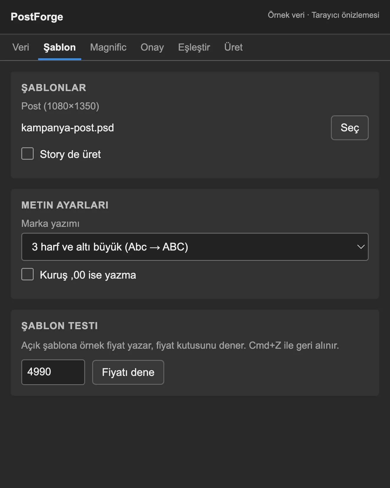
Task: Go to the Onay tab
Action: pyautogui.click(x=152, y=47)
